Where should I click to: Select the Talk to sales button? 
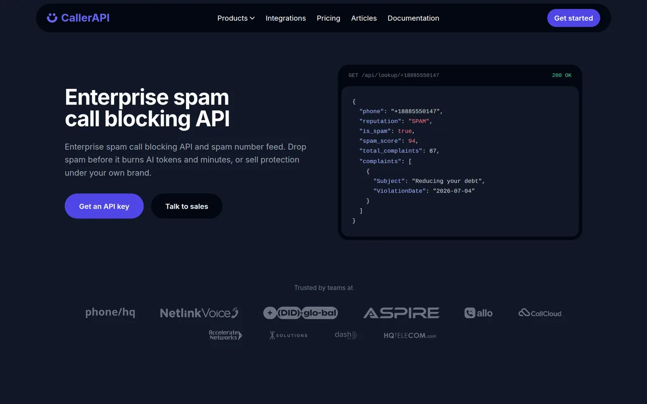187,206
